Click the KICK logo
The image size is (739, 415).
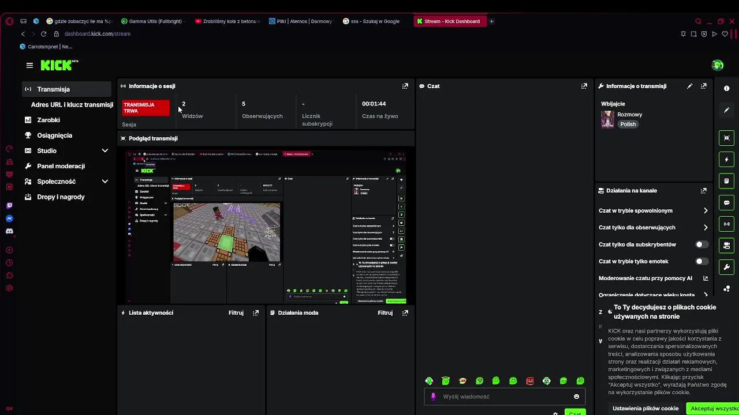59,65
